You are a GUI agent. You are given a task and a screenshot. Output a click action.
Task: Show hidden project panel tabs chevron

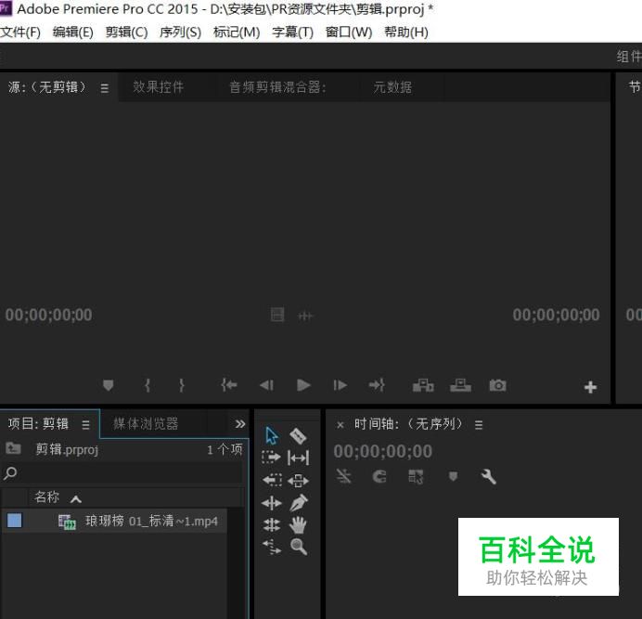(240, 423)
